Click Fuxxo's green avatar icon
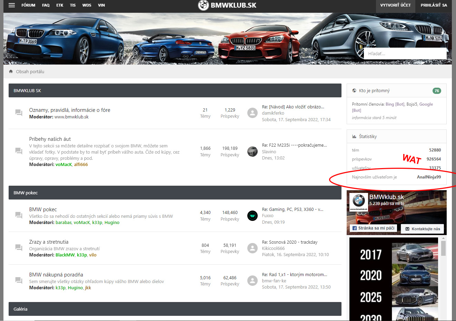Image resolution: width=456 pixels, height=321 pixels. coord(252,216)
